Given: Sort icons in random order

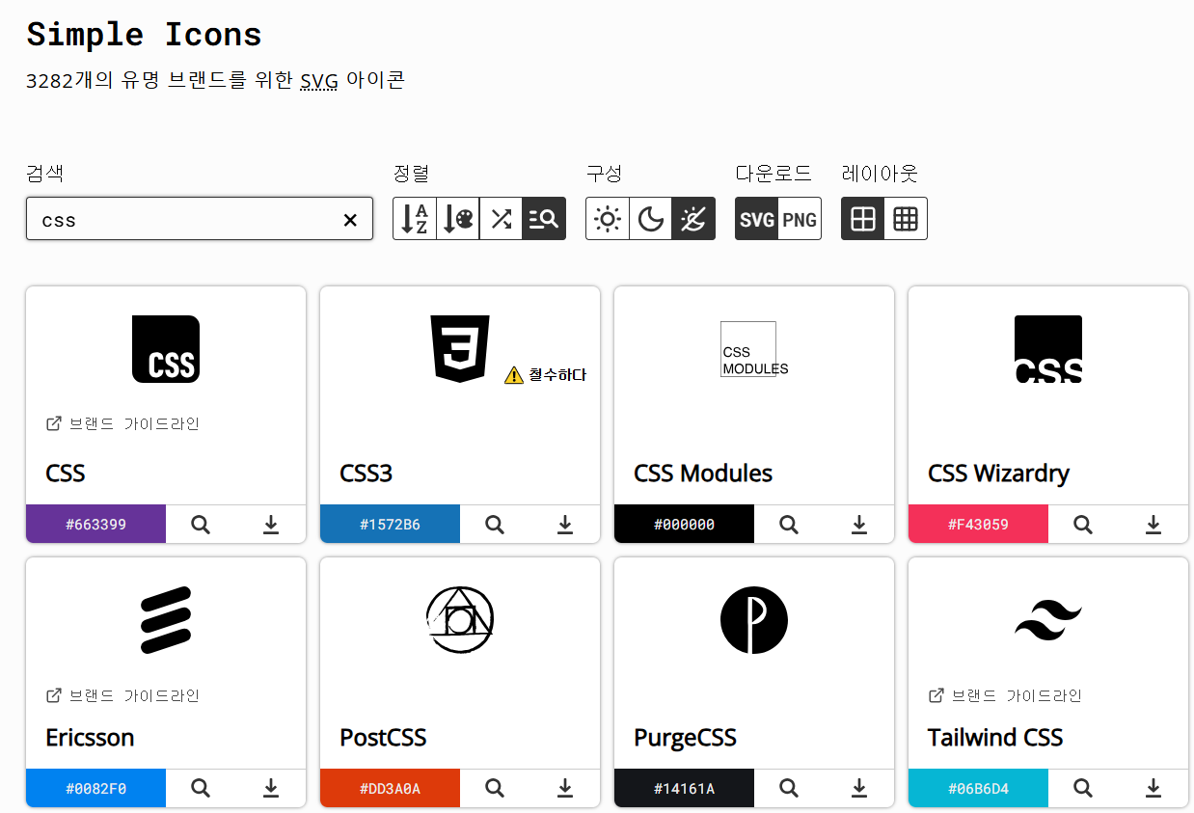Looking at the screenshot, I should click(502, 219).
